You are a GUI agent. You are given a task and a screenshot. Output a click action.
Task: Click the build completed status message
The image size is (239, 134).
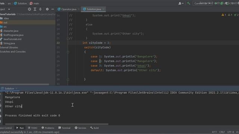pyautogui.click(x=30, y=132)
